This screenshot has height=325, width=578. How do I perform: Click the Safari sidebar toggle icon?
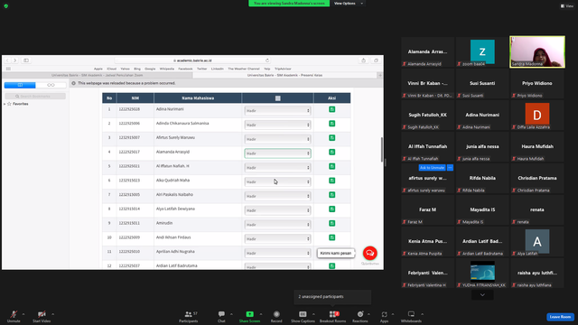pos(26,60)
